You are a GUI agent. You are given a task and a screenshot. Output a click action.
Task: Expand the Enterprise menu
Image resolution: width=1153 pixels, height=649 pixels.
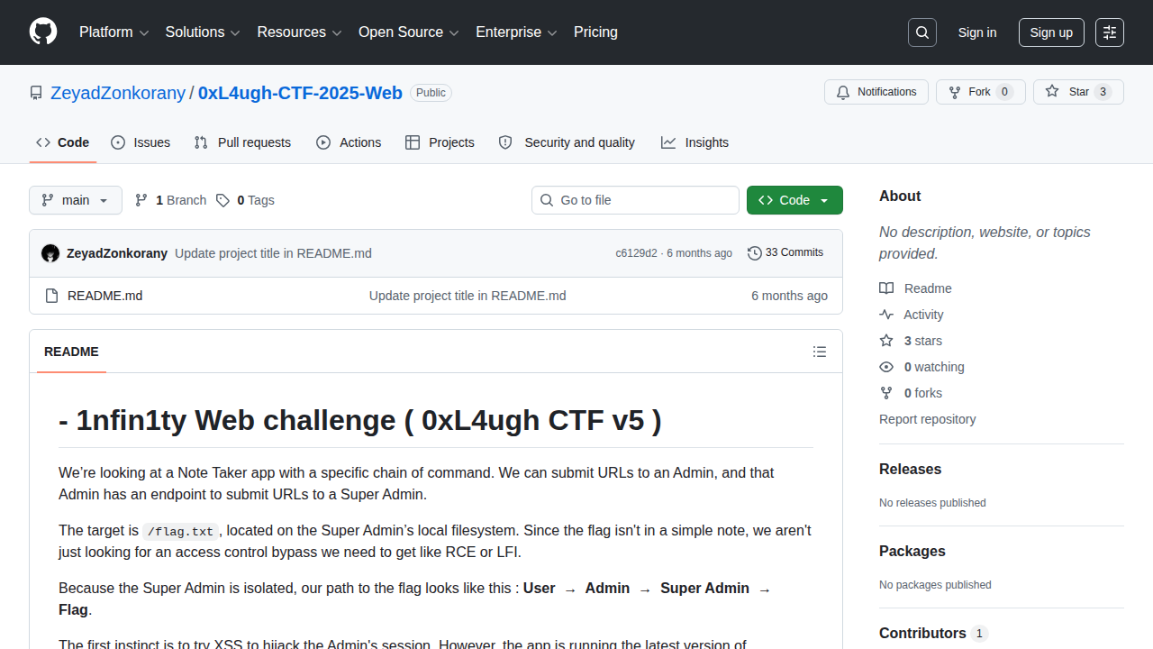coord(516,32)
